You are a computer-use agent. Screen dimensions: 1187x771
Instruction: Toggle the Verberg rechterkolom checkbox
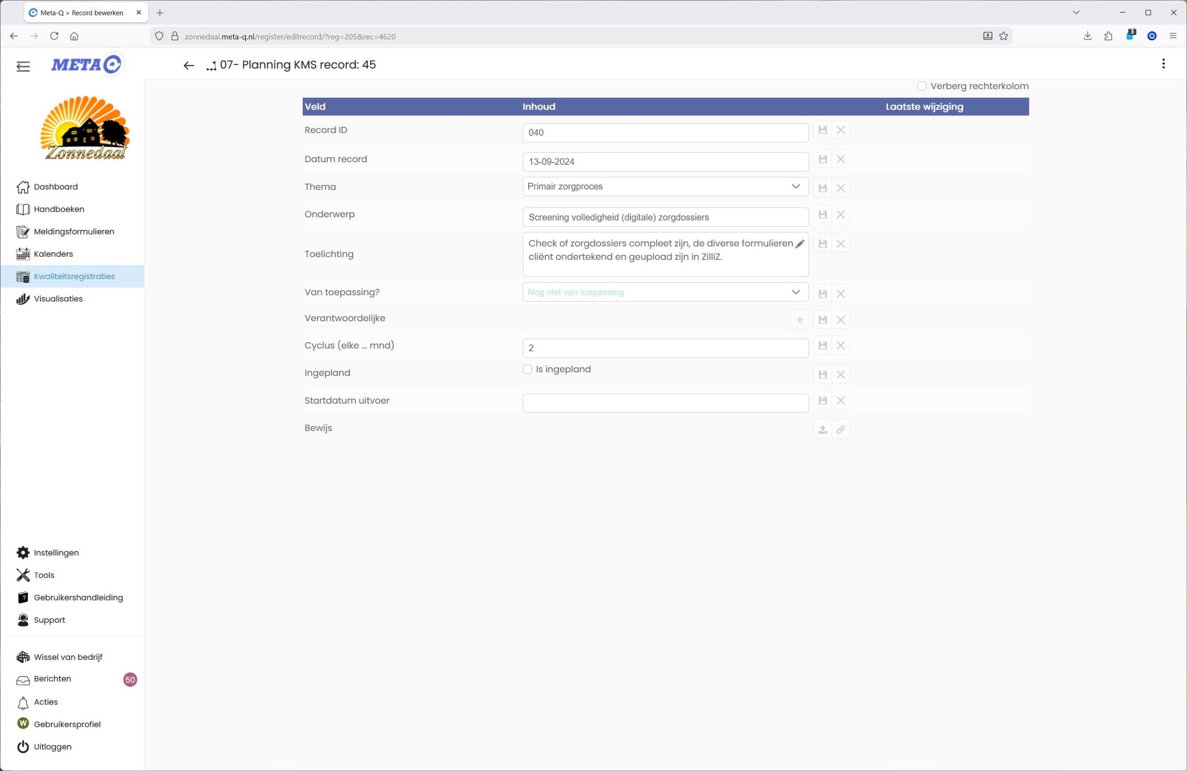point(921,86)
